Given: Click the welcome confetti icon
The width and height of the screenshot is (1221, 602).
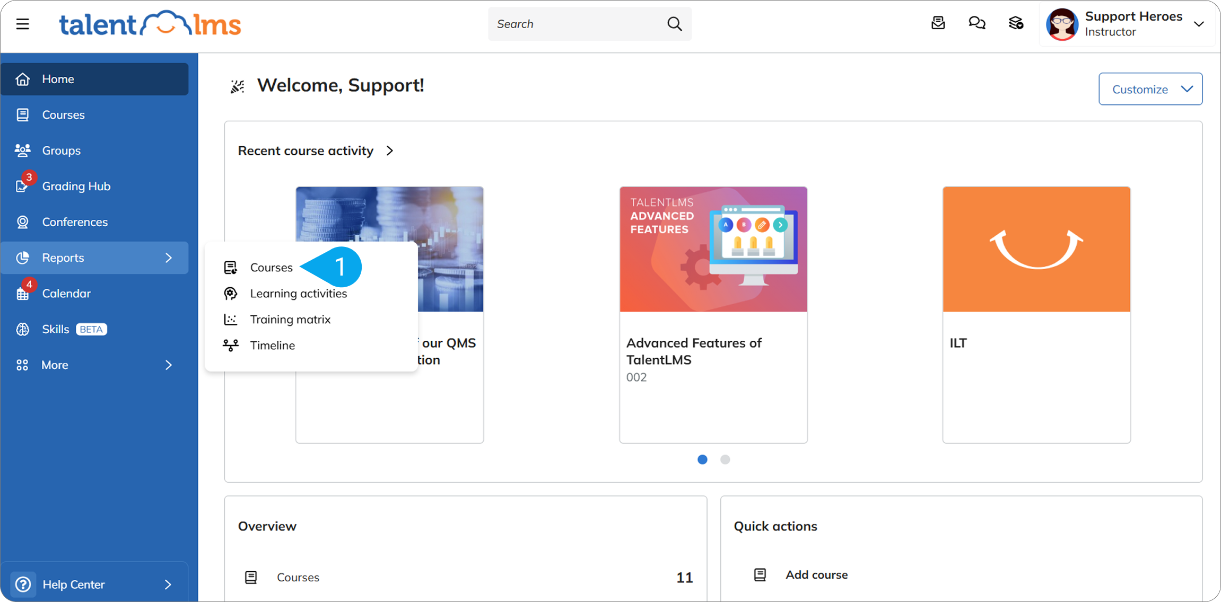Looking at the screenshot, I should pos(237,86).
